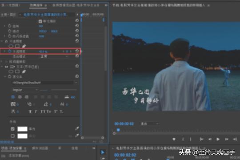Reset the anchor point parameter
The image size is (240, 160).
coord(77,31)
